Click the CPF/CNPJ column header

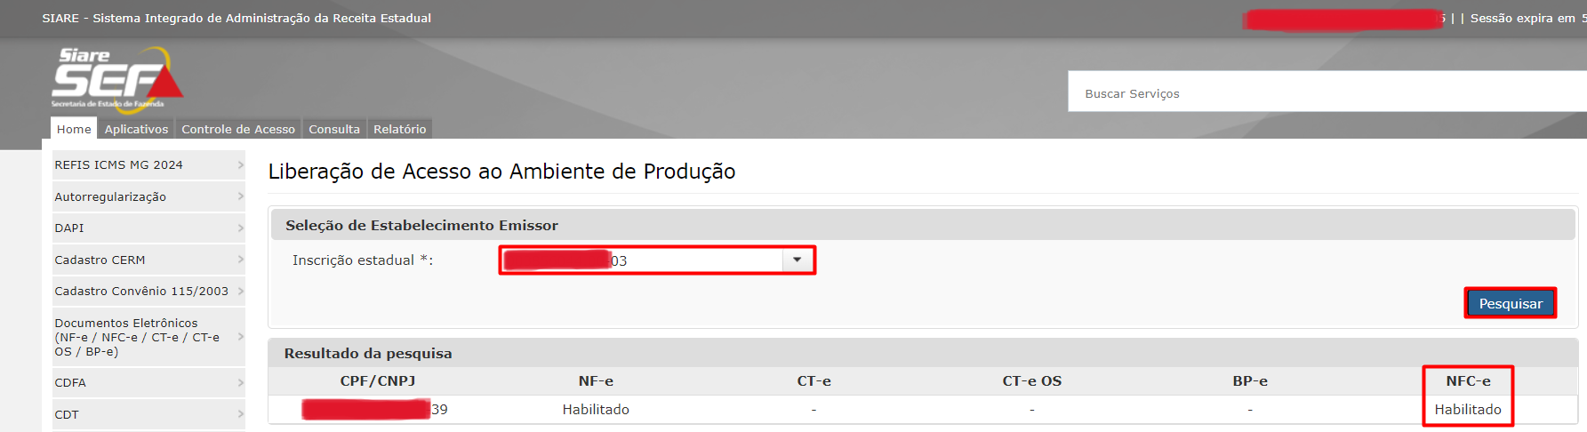pyautogui.click(x=378, y=380)
